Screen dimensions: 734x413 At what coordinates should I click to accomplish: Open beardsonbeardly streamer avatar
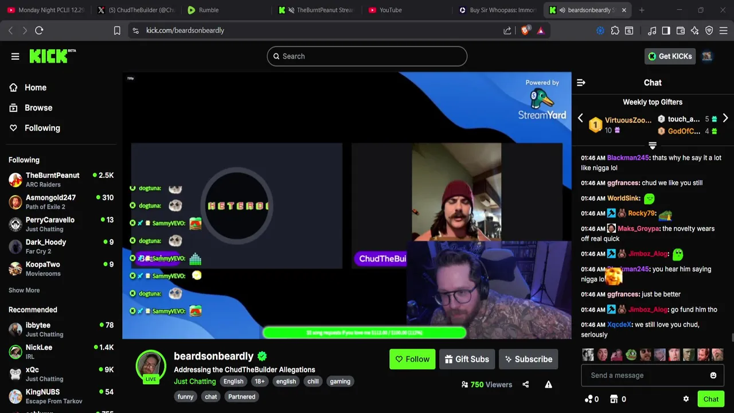pyautogui.click(x=151, y=365)
